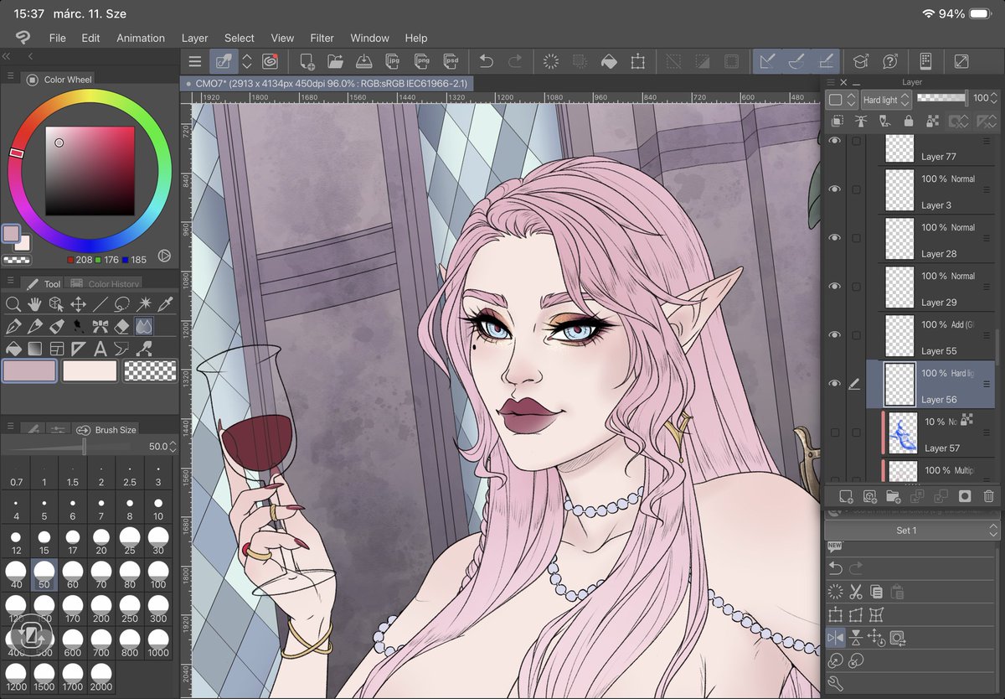Click the layer opacity slider
This screenshot has height=699, width=1005.
pos(941,98)
